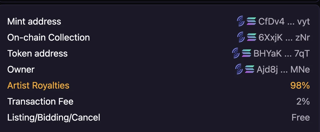The image size is (320, 132).
Task: Click the Token address label
Action: 37,53
